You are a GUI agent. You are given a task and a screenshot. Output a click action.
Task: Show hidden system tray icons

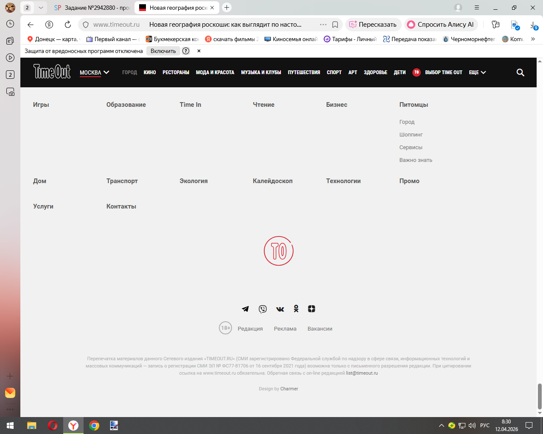click(x=442, y=426)
